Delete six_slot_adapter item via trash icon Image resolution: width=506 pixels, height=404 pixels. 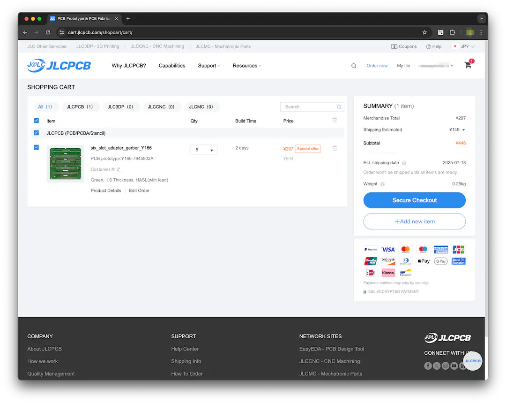coord(335,148)
